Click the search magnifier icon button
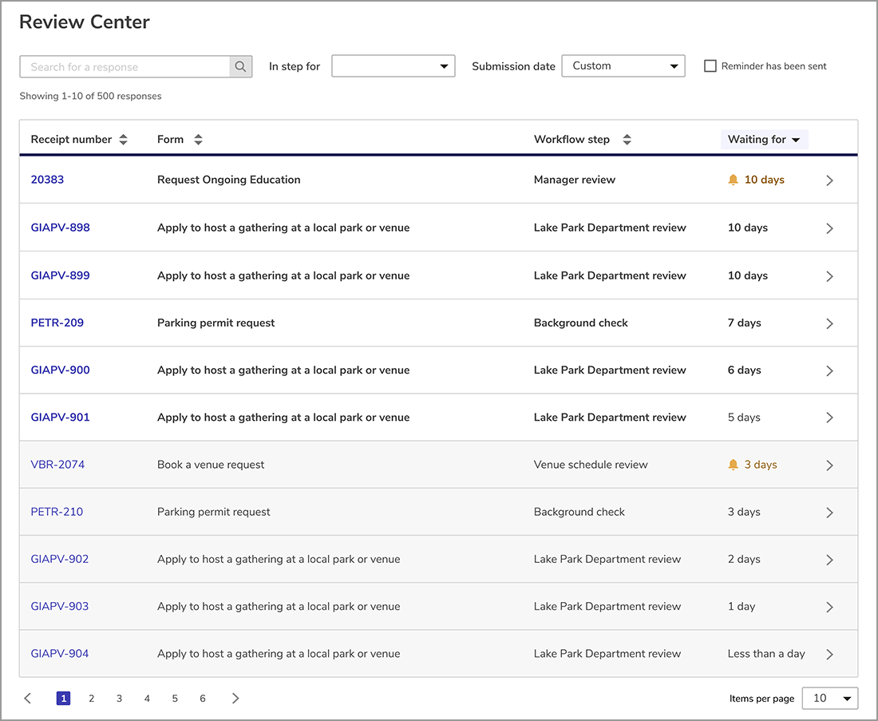 pos(241,66)
